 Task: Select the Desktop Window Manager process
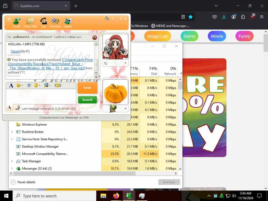93,147
